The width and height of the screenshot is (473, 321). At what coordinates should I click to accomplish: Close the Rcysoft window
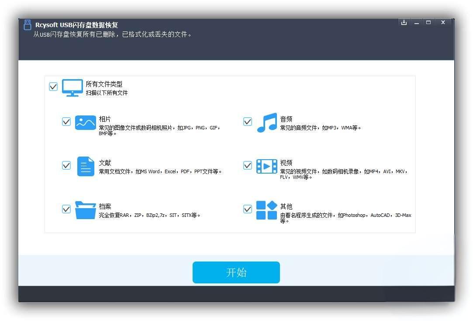[x=443, y=22]
